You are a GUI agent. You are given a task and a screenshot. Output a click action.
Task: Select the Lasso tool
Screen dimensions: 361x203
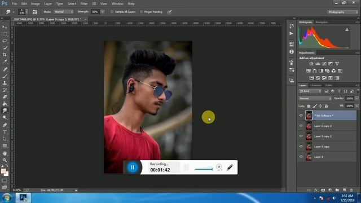[x=5, y=41]
